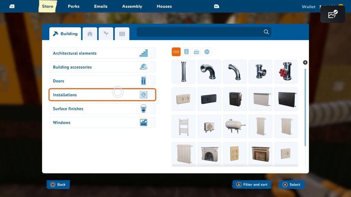The image size is (351, 197).
Task: Open the fence tab icon
Action: [122, 34]
